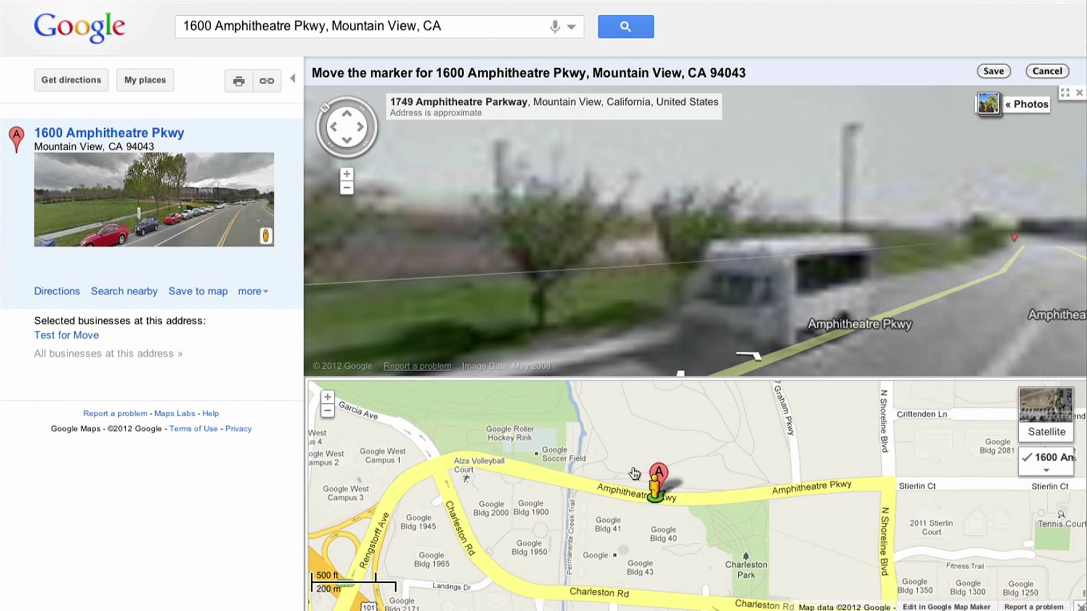Click All businesses at this address
Viewport: 1087px width, 611px height.
108,354
